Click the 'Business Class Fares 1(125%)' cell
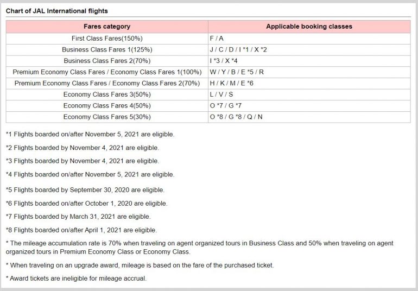 (107, 49)
